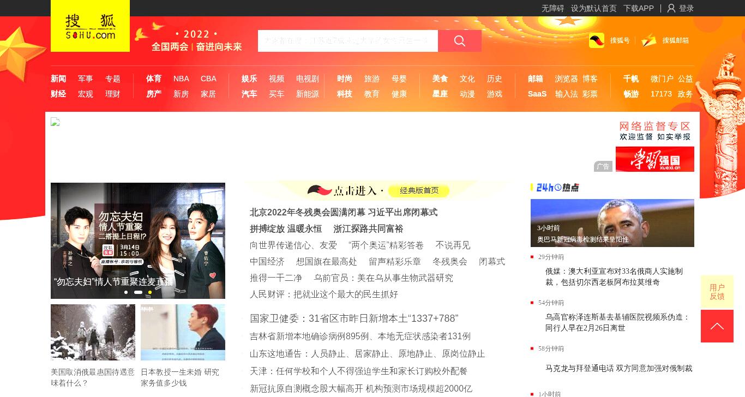
Task: Open the 24h热点 section logo
Action: (557, 188)
